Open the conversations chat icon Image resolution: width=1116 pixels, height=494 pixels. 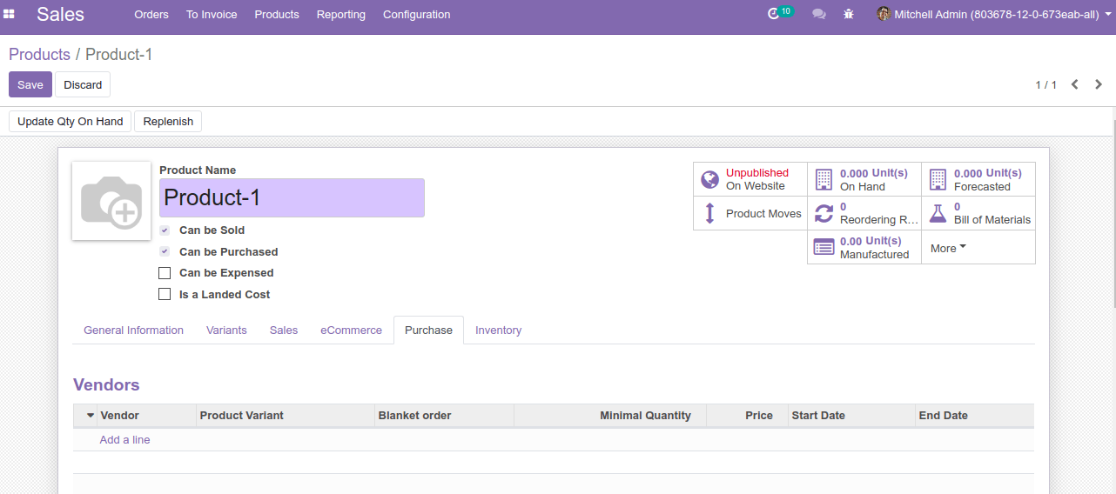(x=819, y=14)
